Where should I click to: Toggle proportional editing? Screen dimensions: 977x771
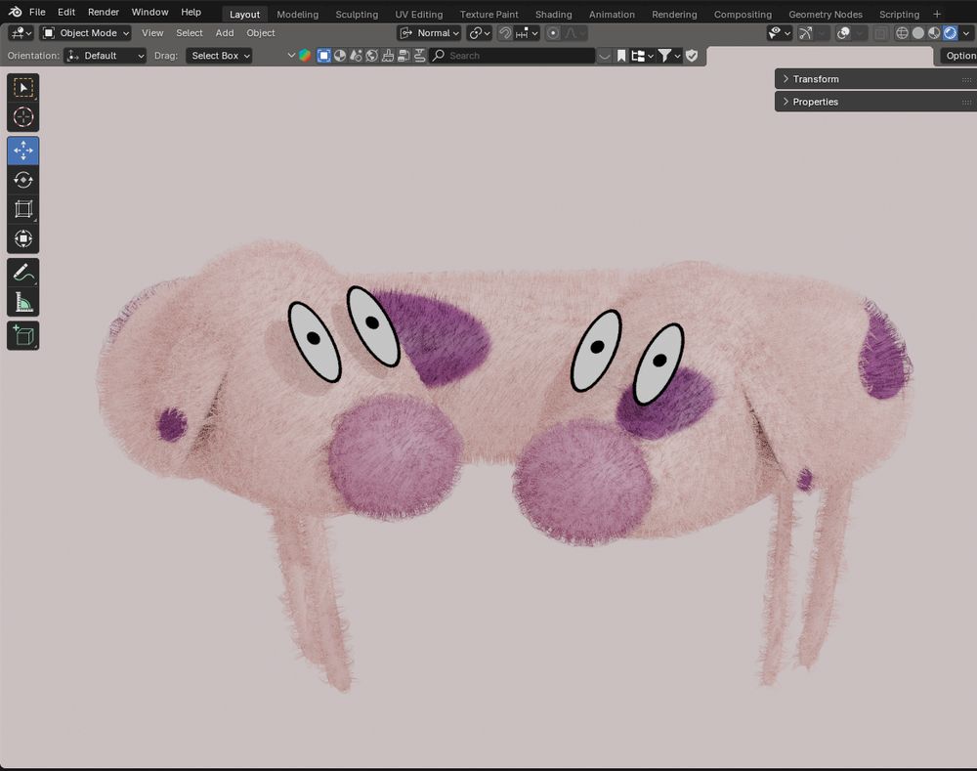[x=553, y=33]
